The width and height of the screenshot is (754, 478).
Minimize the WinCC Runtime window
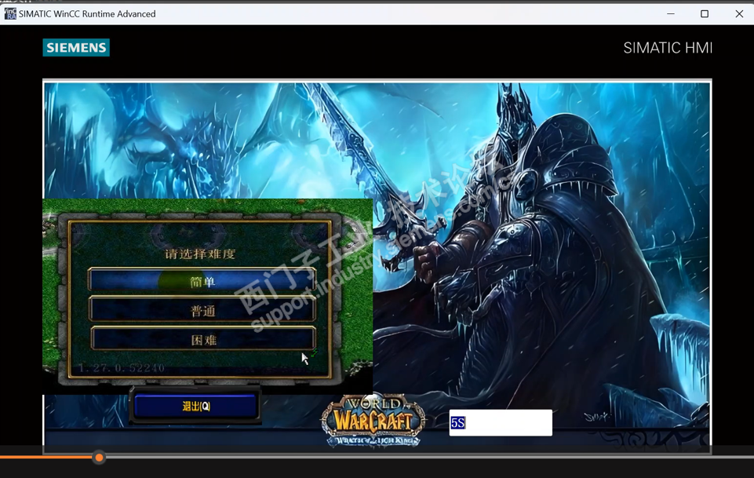point(671,14)
